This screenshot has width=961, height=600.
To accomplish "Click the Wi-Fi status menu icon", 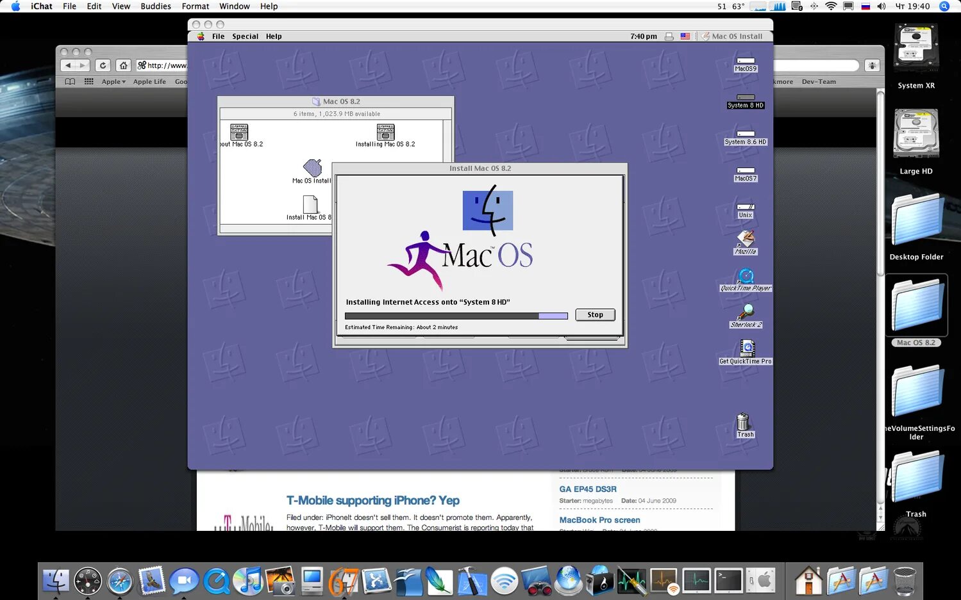I will [831, 6].
